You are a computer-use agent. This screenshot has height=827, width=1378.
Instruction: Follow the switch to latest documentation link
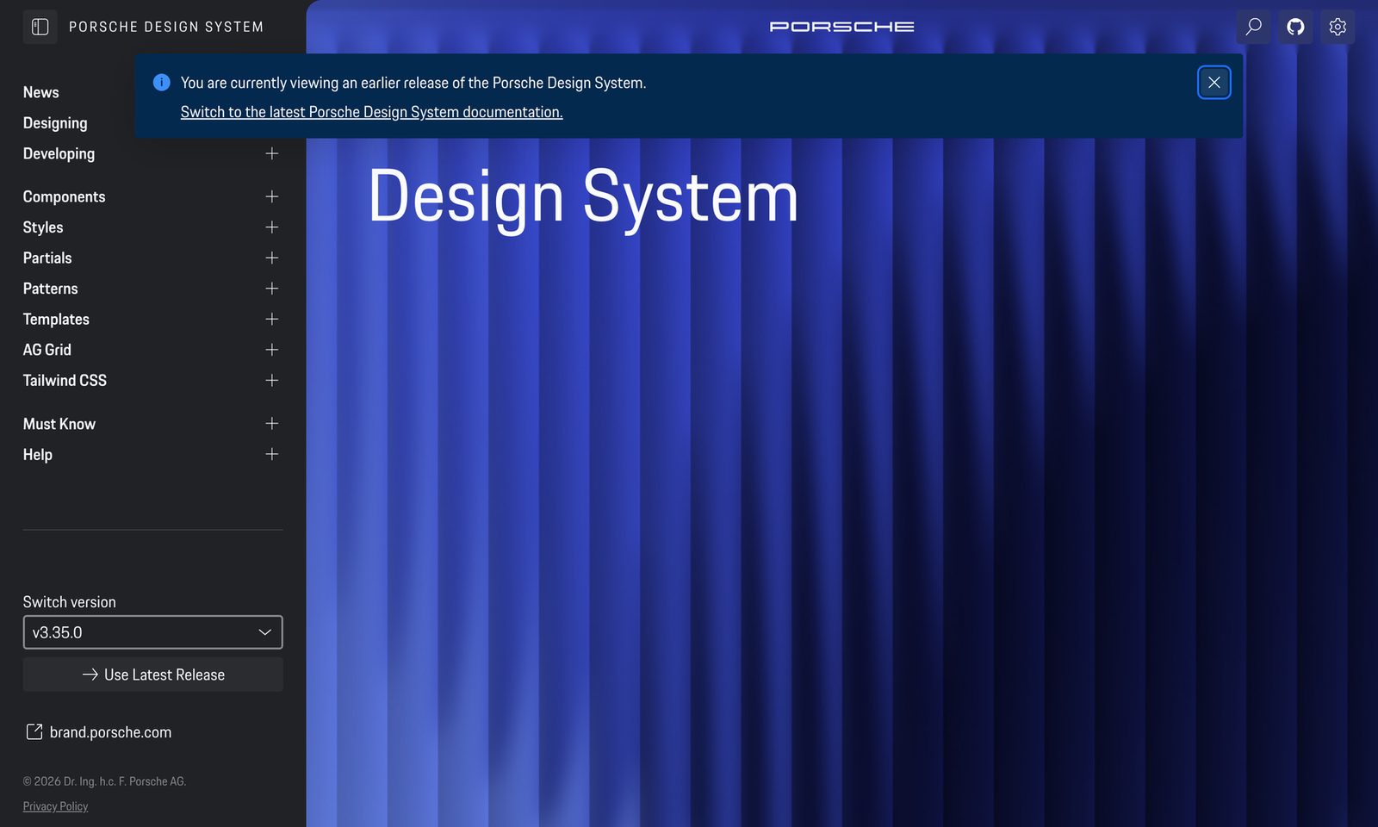tap(371, 112)
